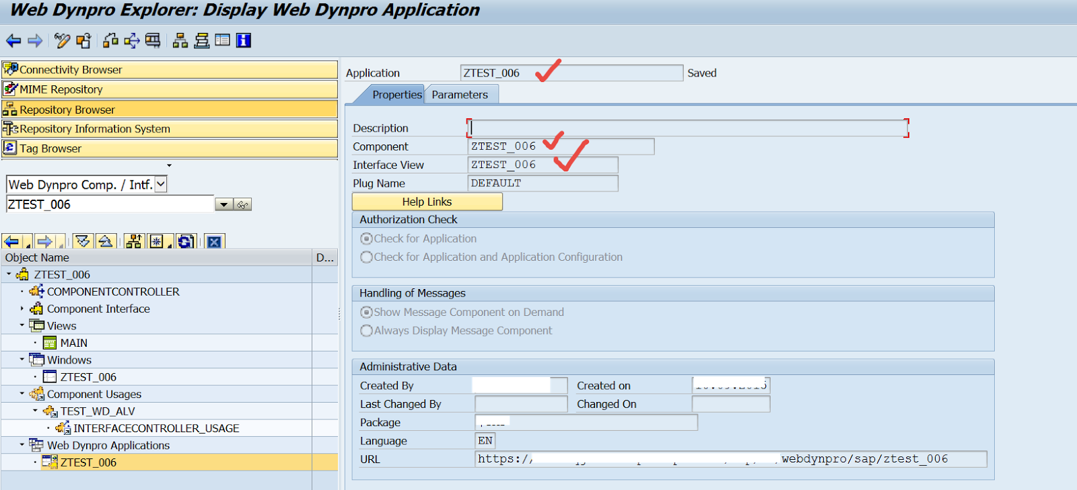Refresh the object list tree
1077x490 pixels.
pos(186,242)
